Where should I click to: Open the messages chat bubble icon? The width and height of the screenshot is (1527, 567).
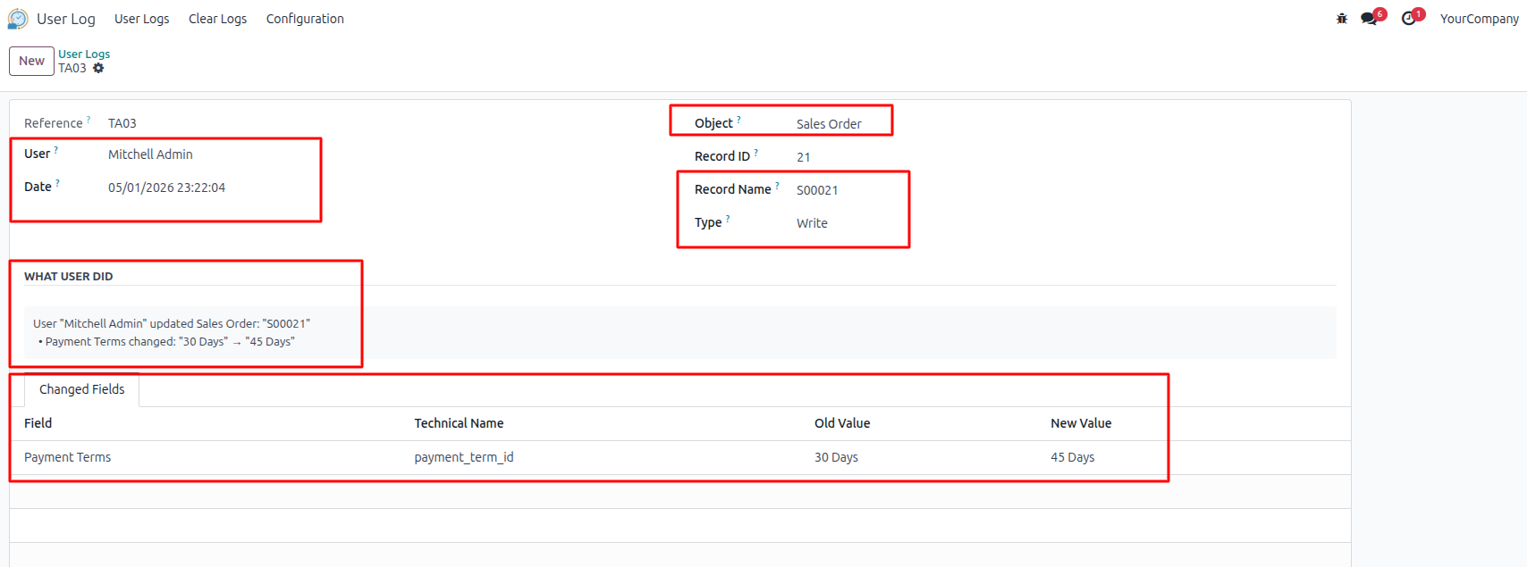(1369, 19)
